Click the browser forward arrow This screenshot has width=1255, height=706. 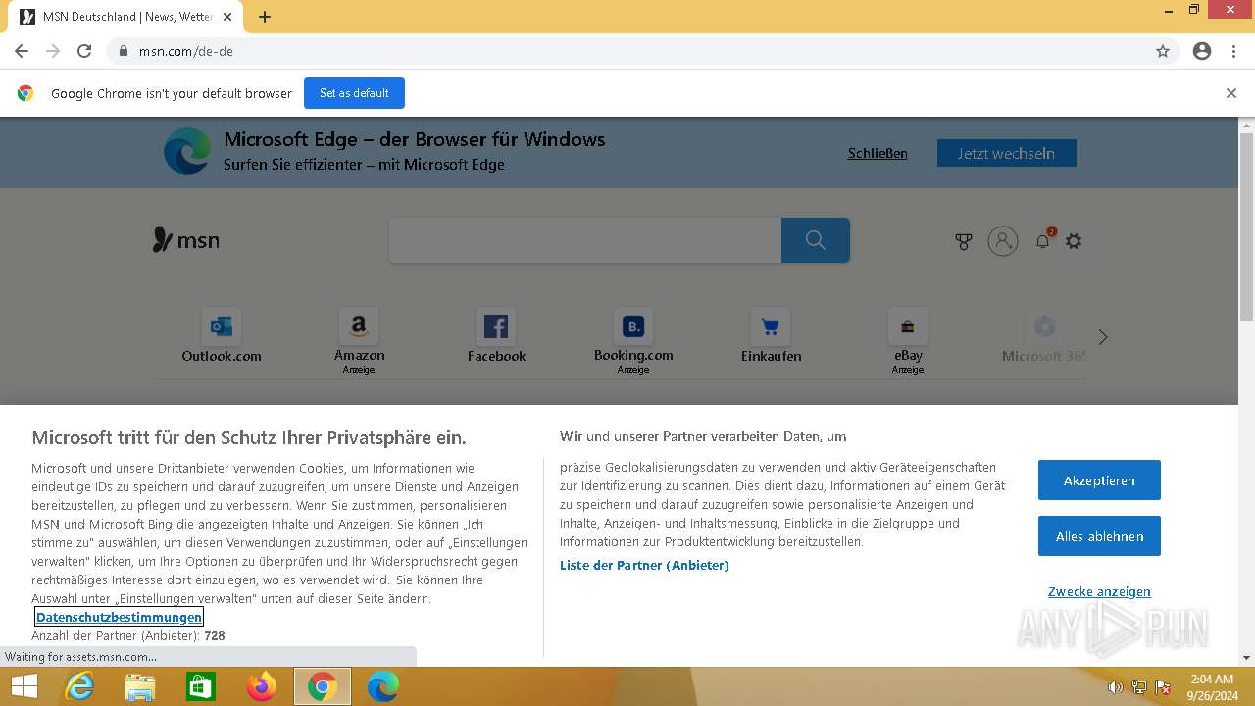pyautogui.click(x=53, y=51)
